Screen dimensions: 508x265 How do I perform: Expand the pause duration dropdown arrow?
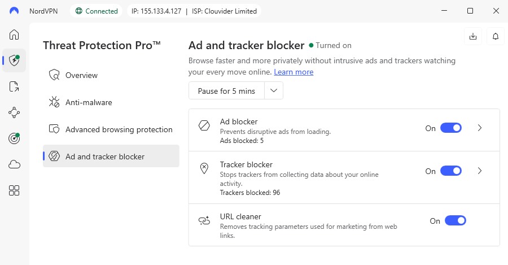pyautogui.click(x=274, y=90)
